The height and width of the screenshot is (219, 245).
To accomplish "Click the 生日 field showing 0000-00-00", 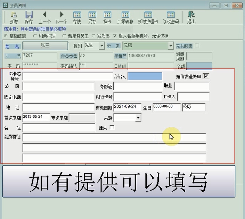I will 166,107.
